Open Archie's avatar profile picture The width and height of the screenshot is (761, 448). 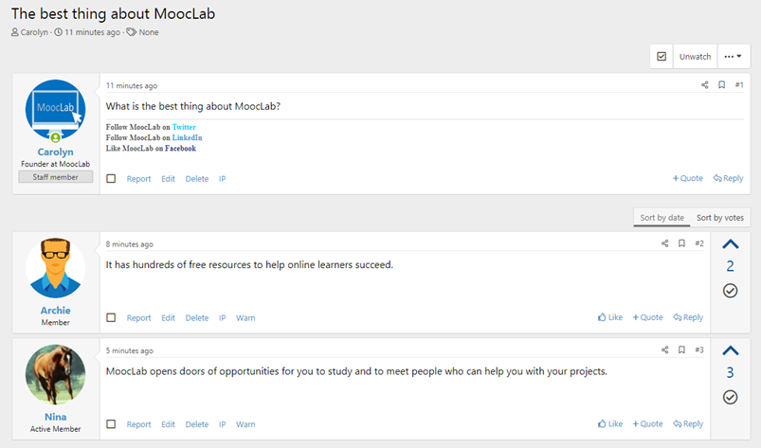pyautogui.click(x=55, y=268)
